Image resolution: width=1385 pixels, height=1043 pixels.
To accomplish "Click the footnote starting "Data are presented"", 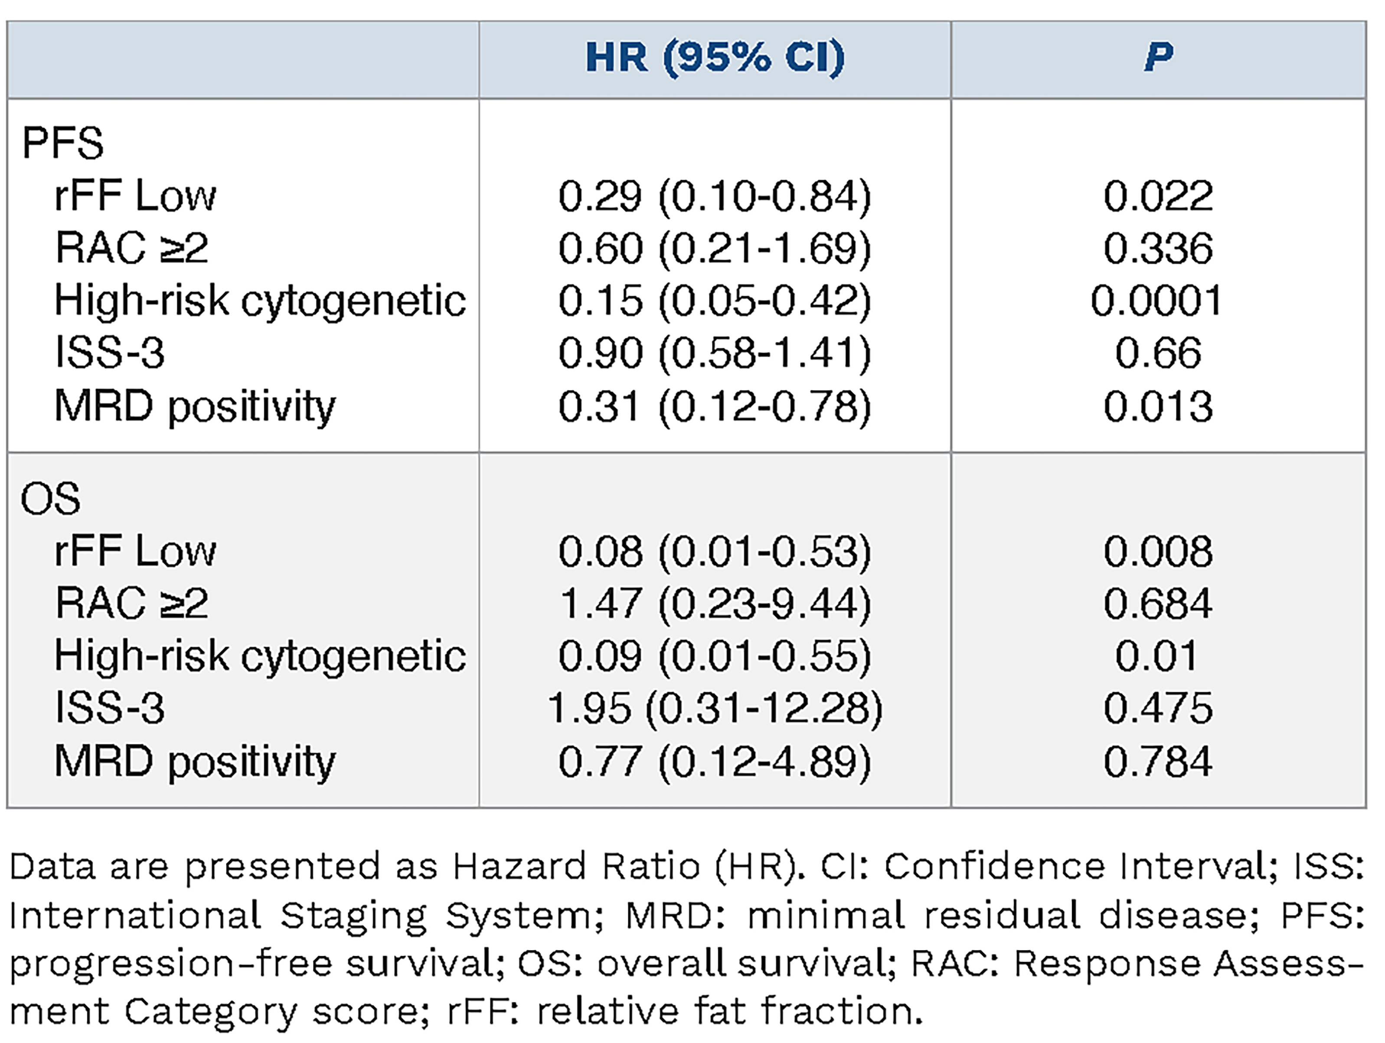I will coord(687,938).
